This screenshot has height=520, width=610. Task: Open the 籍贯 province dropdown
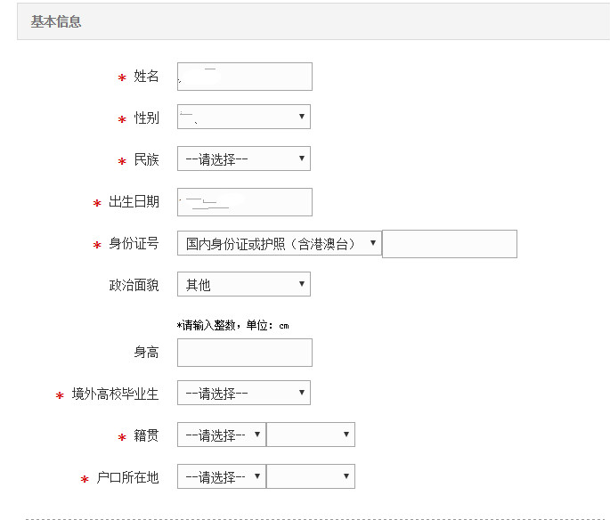[x=222, y=435]
